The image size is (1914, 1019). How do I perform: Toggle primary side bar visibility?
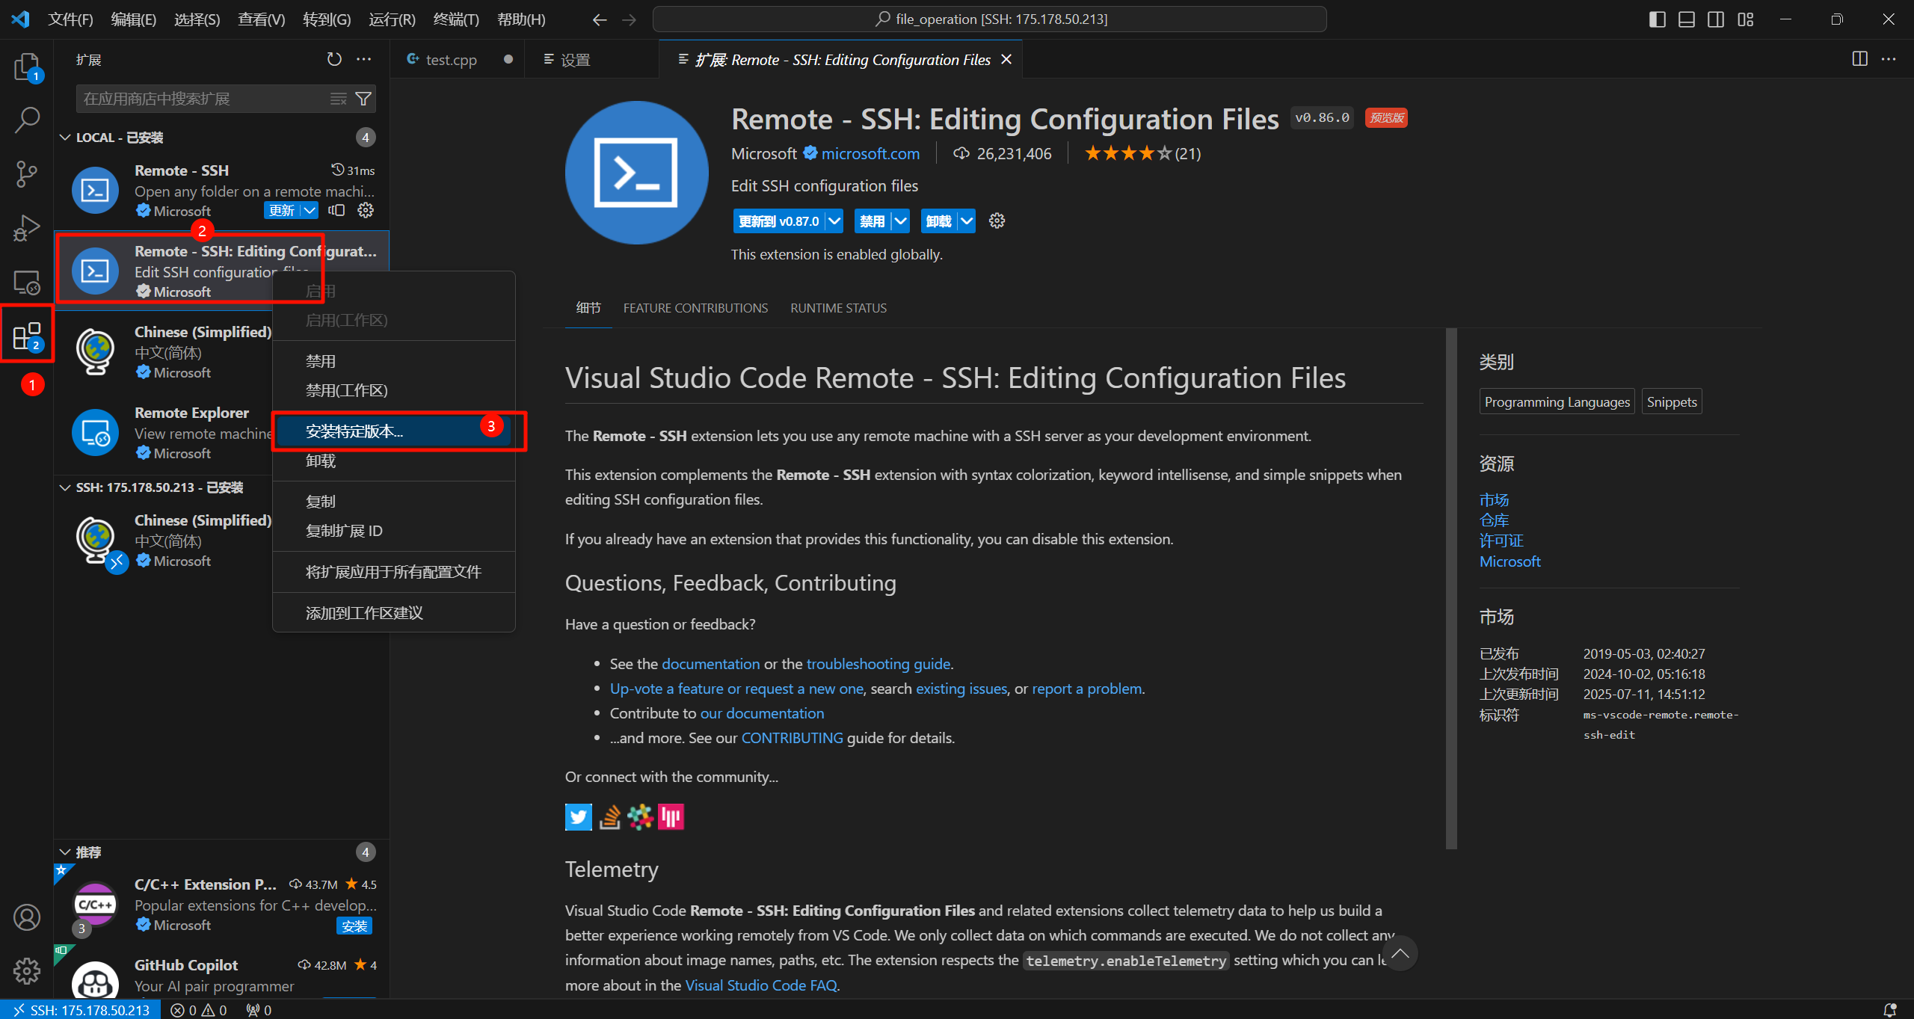click(x=1658, y=19)
